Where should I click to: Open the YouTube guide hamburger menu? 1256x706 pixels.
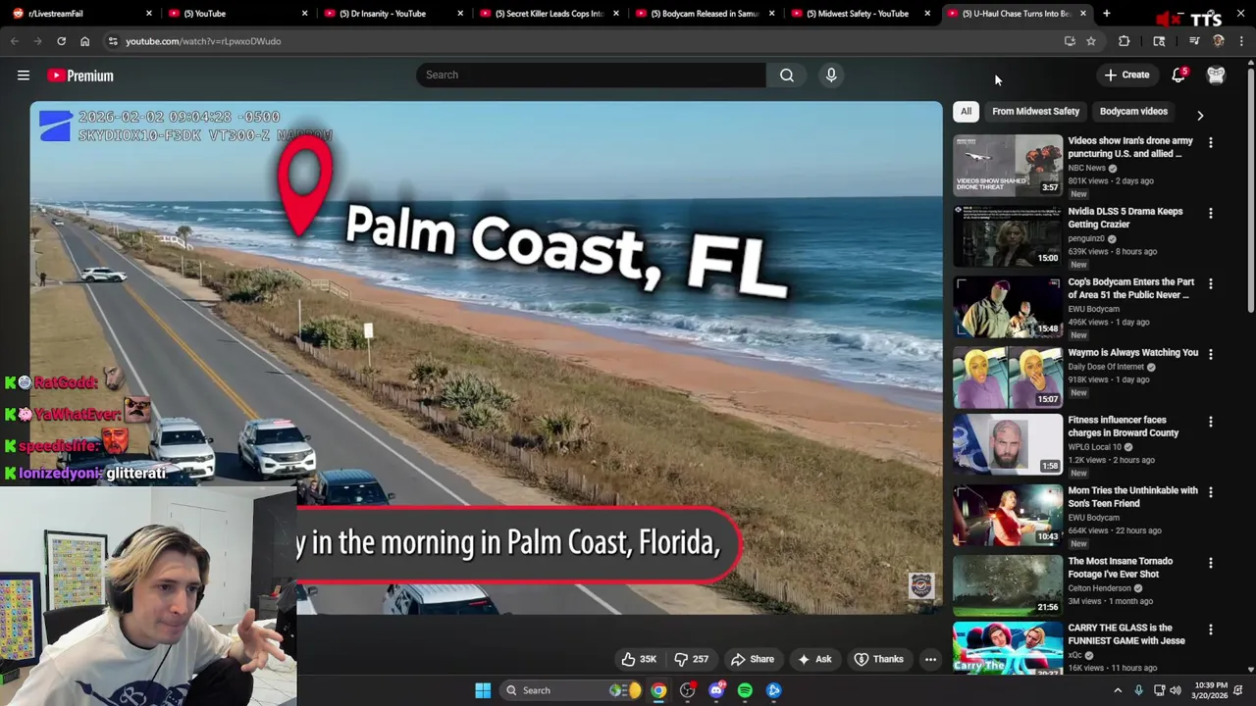tap(24, 76)
